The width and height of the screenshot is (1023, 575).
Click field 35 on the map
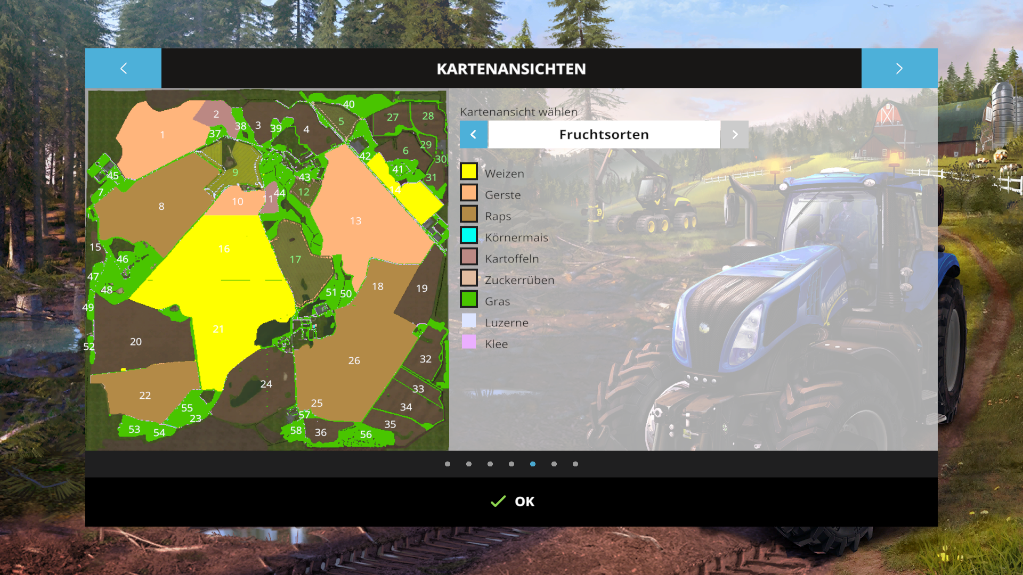(x=390, y=424)
